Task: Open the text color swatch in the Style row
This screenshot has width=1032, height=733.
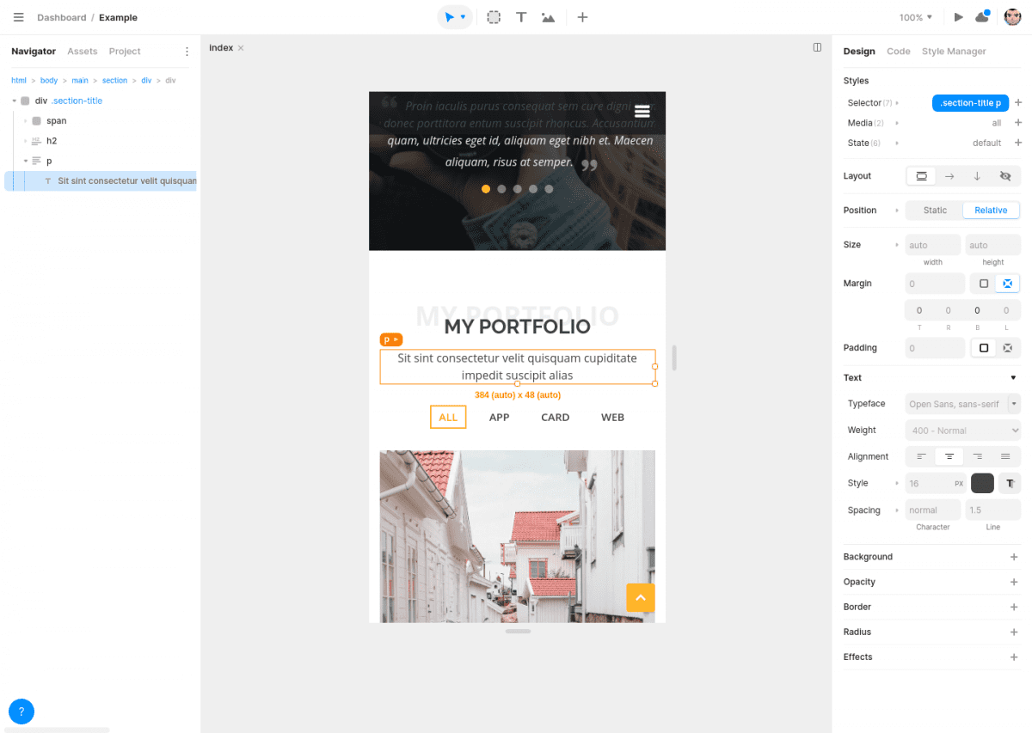Action: pos(981,483)
